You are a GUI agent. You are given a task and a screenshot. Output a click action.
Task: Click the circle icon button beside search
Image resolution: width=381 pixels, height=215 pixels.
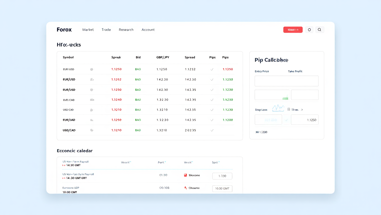pyautogui.click(x=309, y=30)
